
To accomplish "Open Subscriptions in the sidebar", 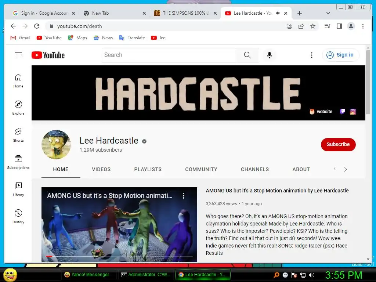I will tap(18, 162).
